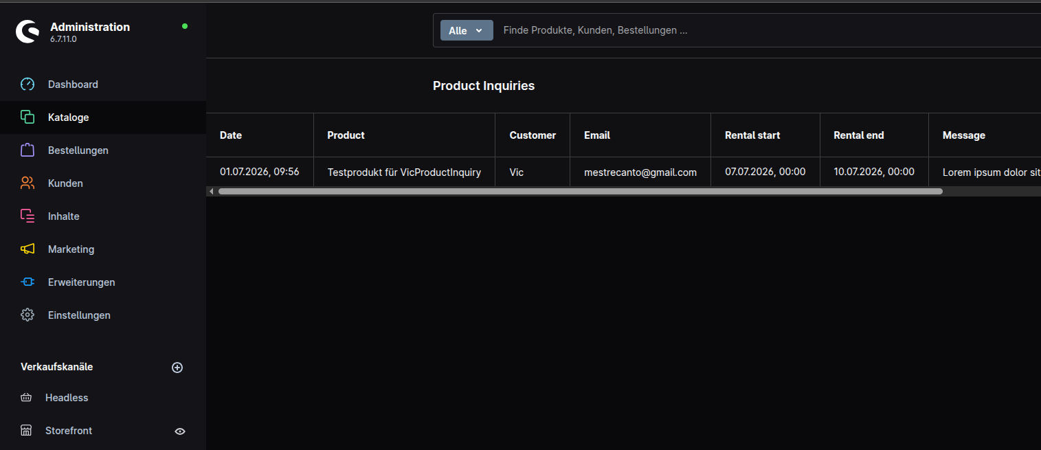Open the Alle search filter dropdown

(467, 30)
